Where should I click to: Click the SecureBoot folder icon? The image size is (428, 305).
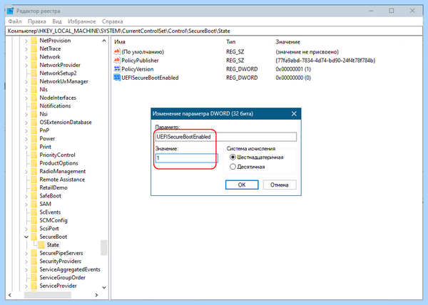click(x=34, y=237)
